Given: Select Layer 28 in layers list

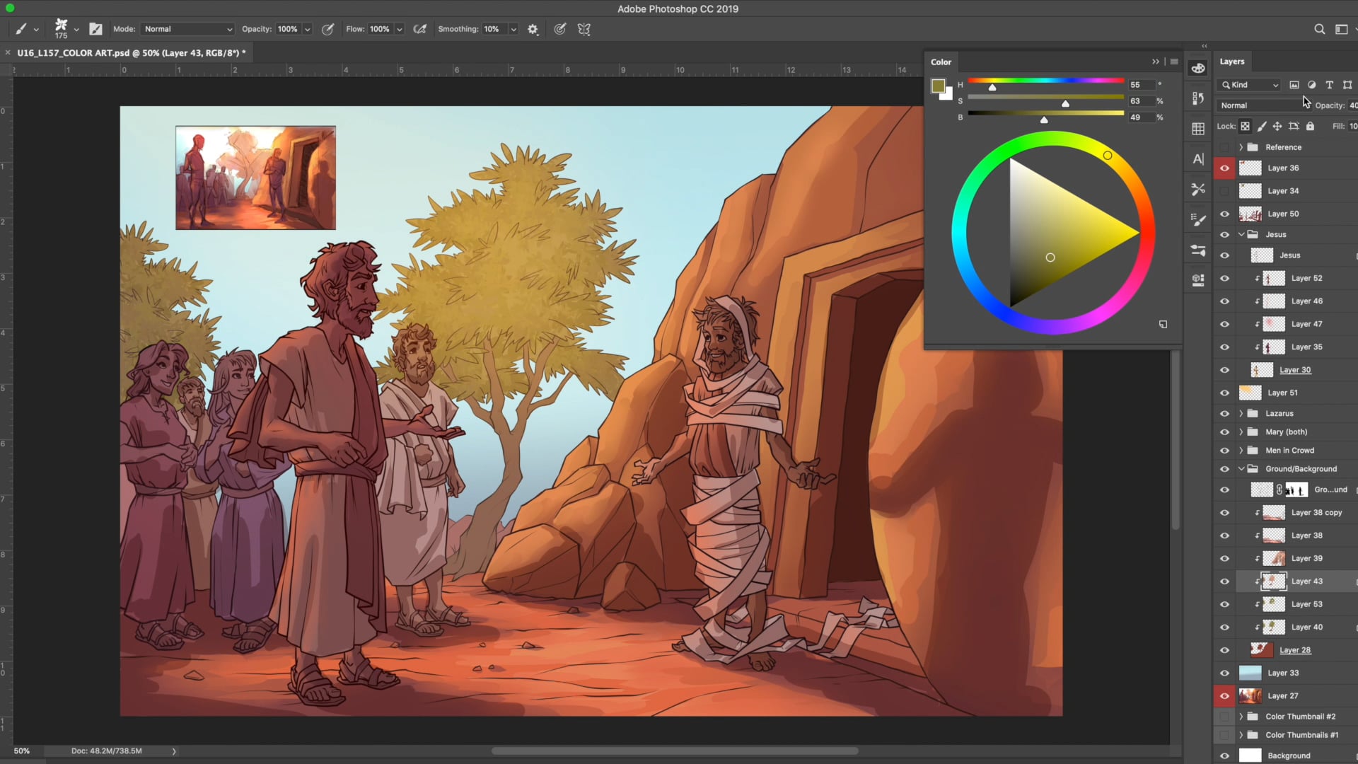Looking at the screenshot, I should (1294, 650).
